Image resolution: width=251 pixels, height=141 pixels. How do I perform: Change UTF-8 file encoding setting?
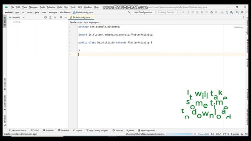226,134
